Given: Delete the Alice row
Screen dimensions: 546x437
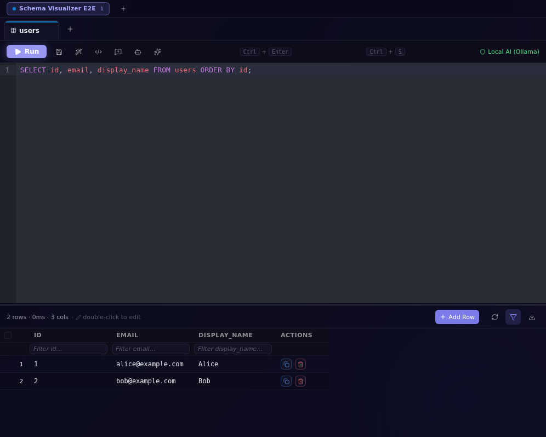Looking at the screenshot, I should (300, 364).
